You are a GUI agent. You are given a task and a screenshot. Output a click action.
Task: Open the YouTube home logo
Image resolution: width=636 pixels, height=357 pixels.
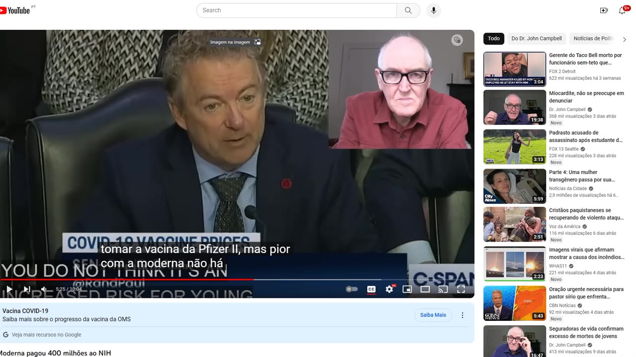point(15,10)
